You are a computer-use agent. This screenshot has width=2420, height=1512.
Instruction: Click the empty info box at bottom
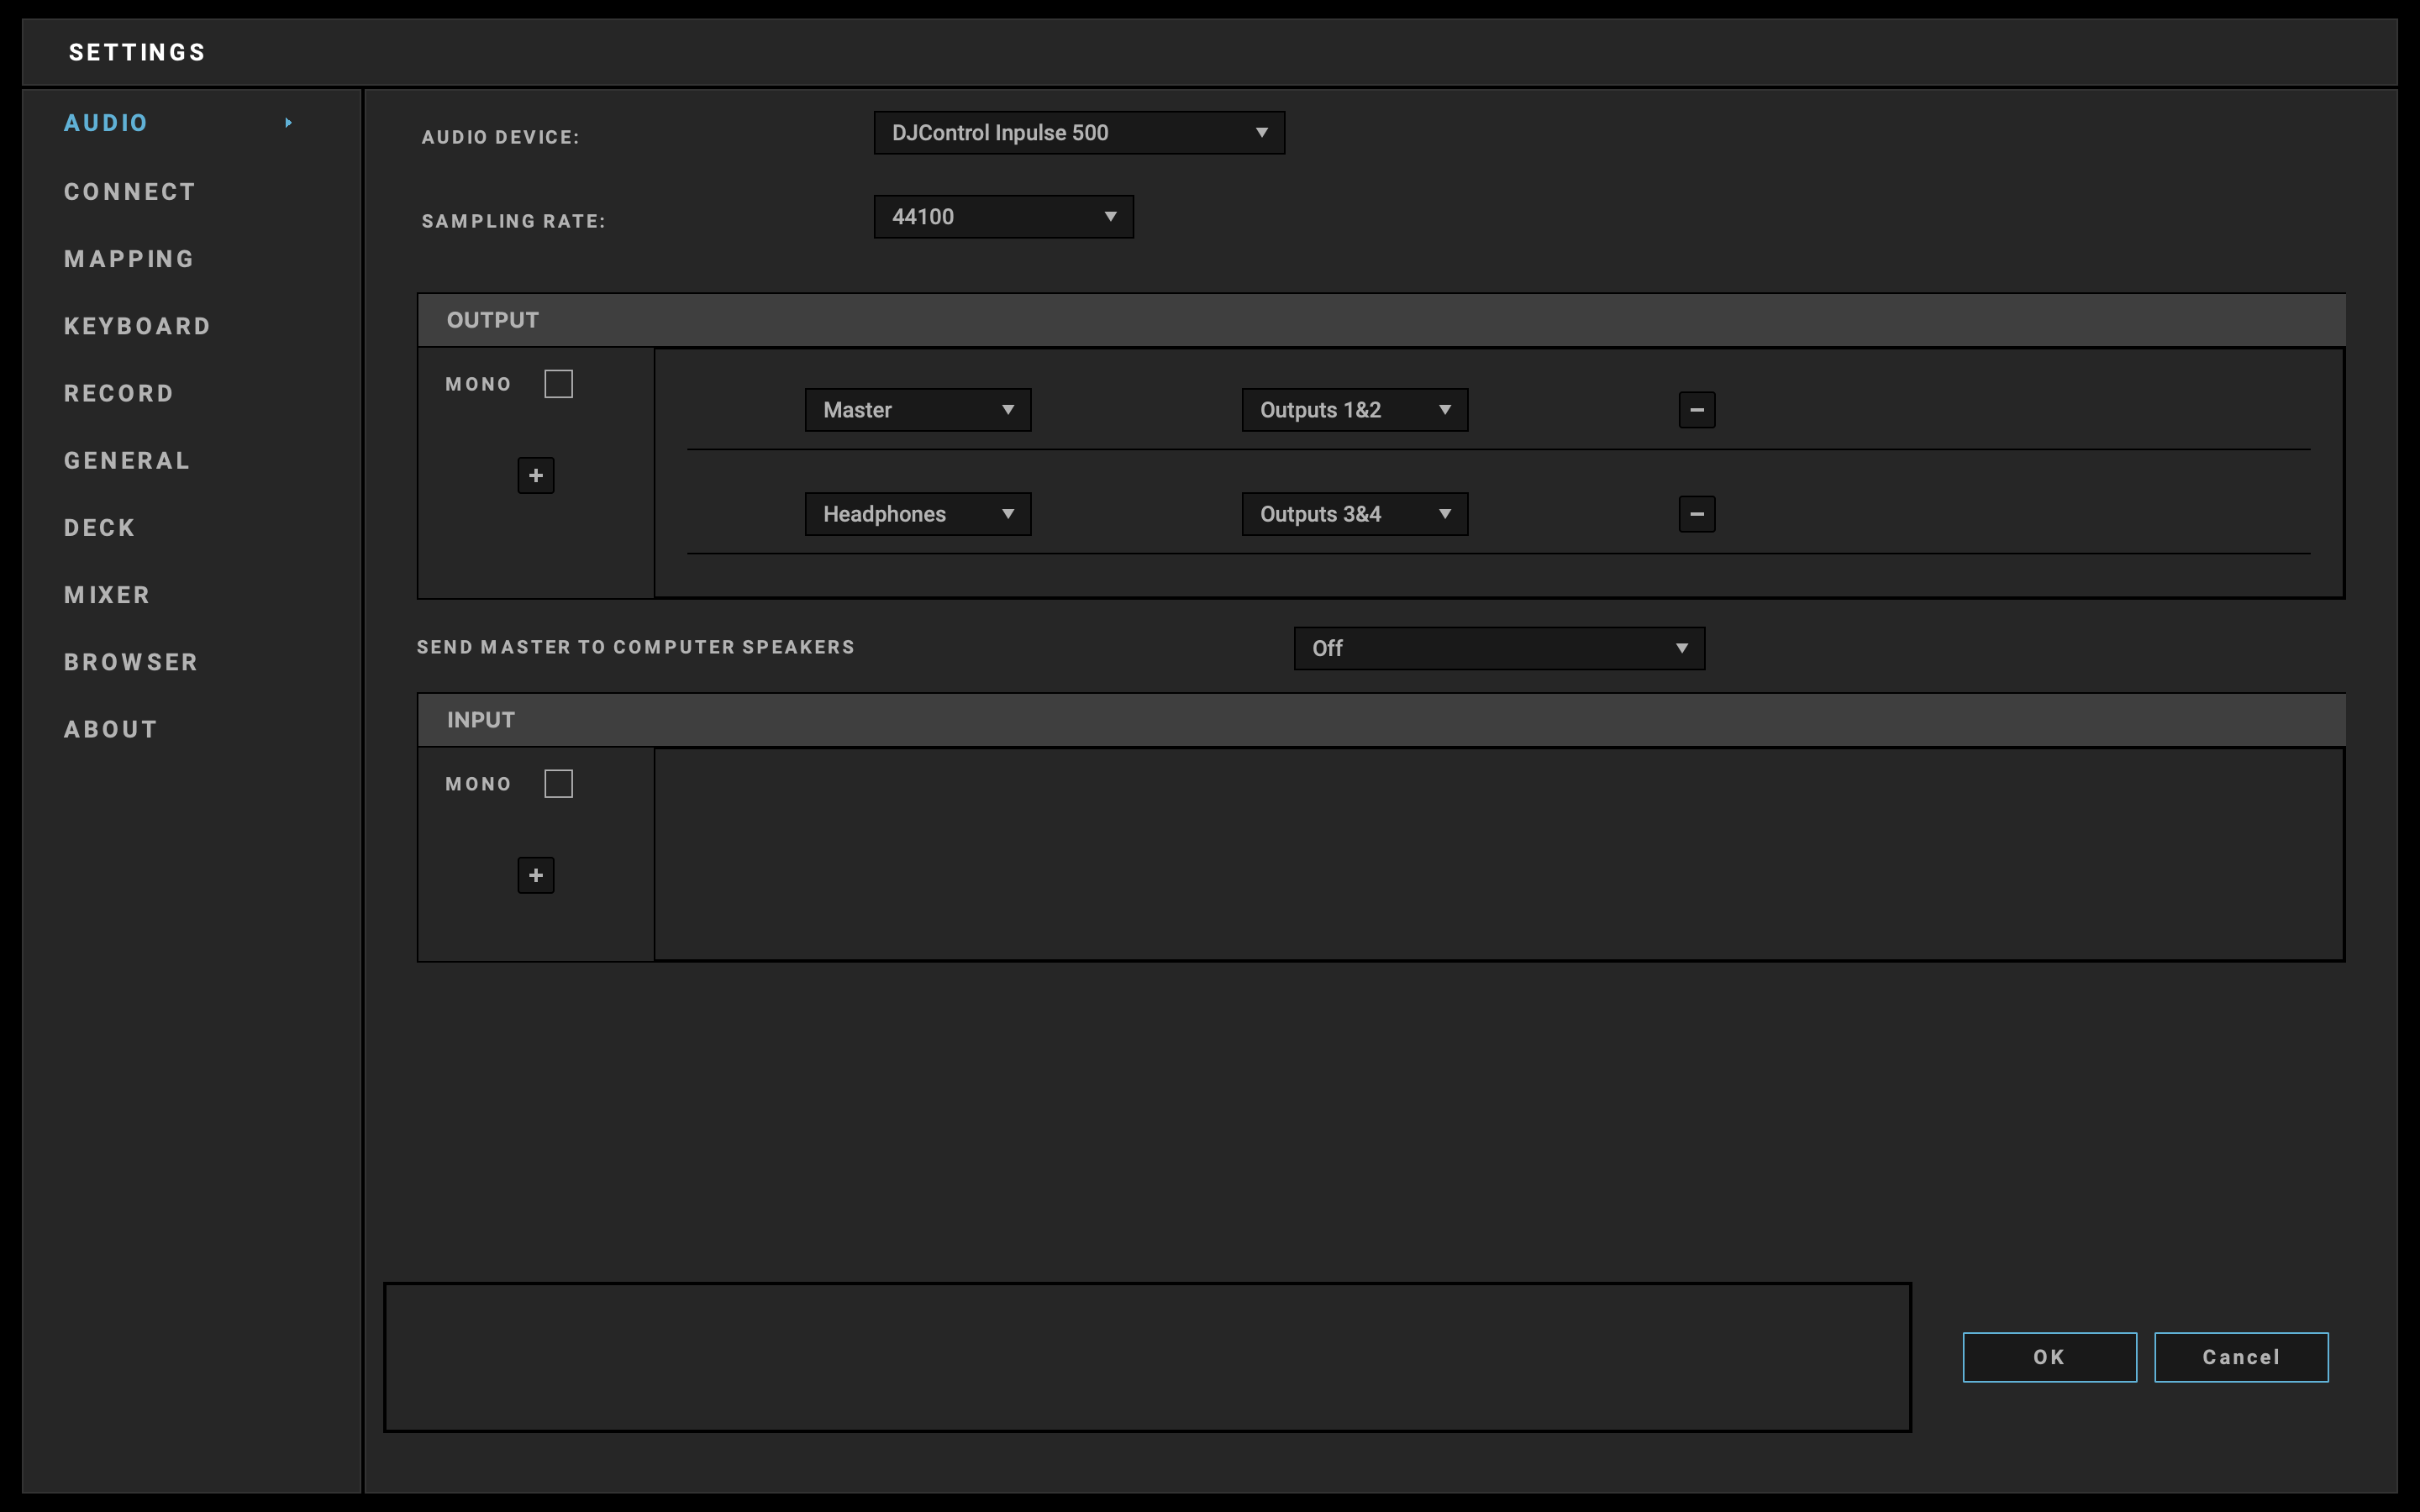1146,1357
